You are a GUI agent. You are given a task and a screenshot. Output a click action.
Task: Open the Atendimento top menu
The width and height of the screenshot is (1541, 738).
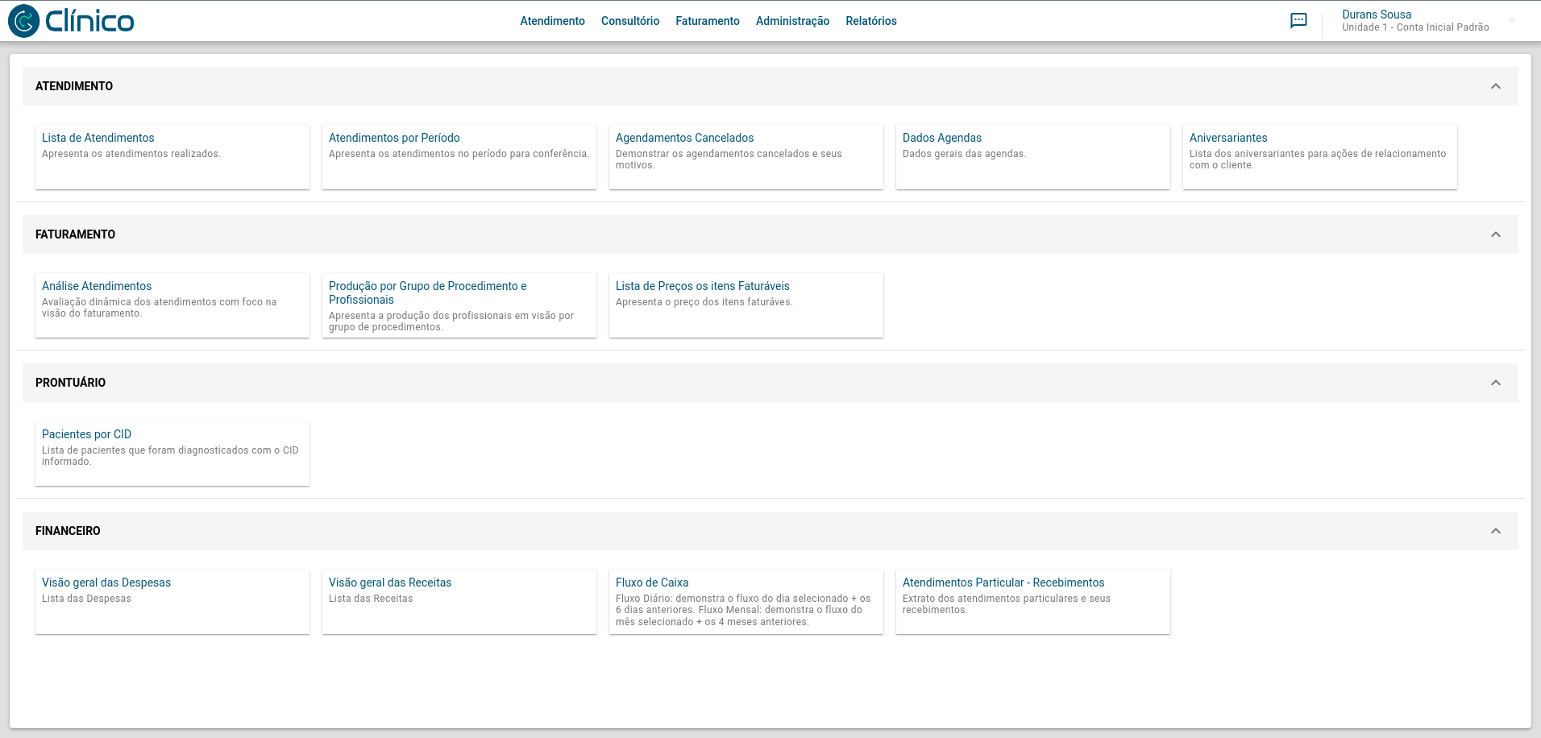[x=552, y=21]
